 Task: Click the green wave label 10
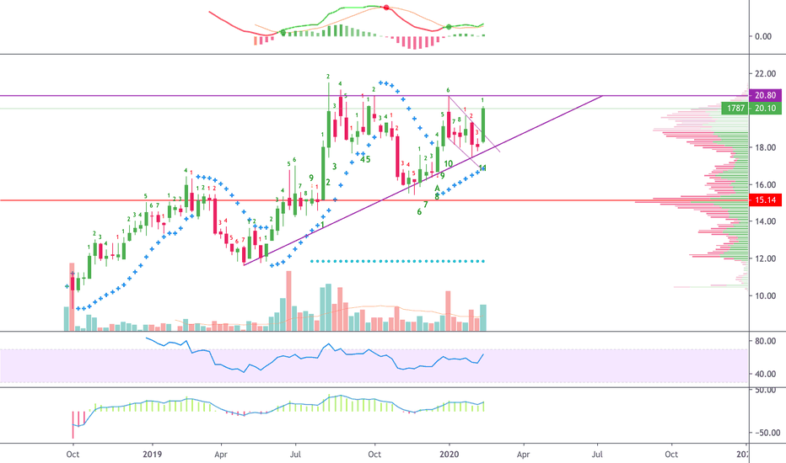[448, 163]
